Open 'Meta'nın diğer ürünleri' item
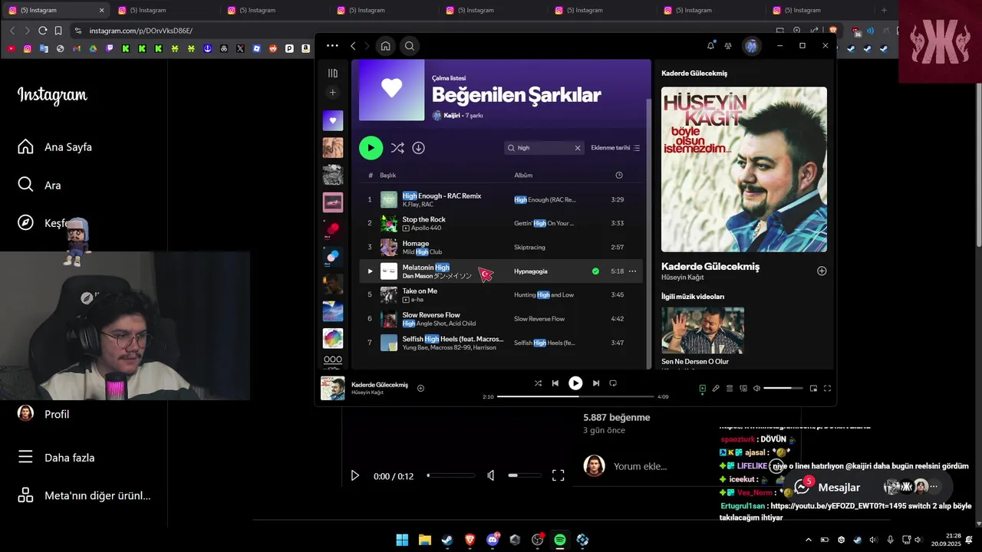Screen dimensions: 982x552 [x=84, y=495]
